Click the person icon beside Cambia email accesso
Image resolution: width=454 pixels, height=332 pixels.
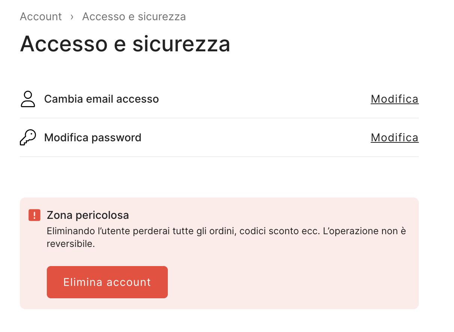[x=27, y=99]
